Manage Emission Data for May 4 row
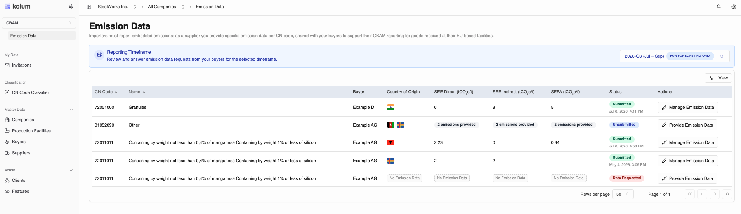The image size is (741, 214). (x=687, y=161)
